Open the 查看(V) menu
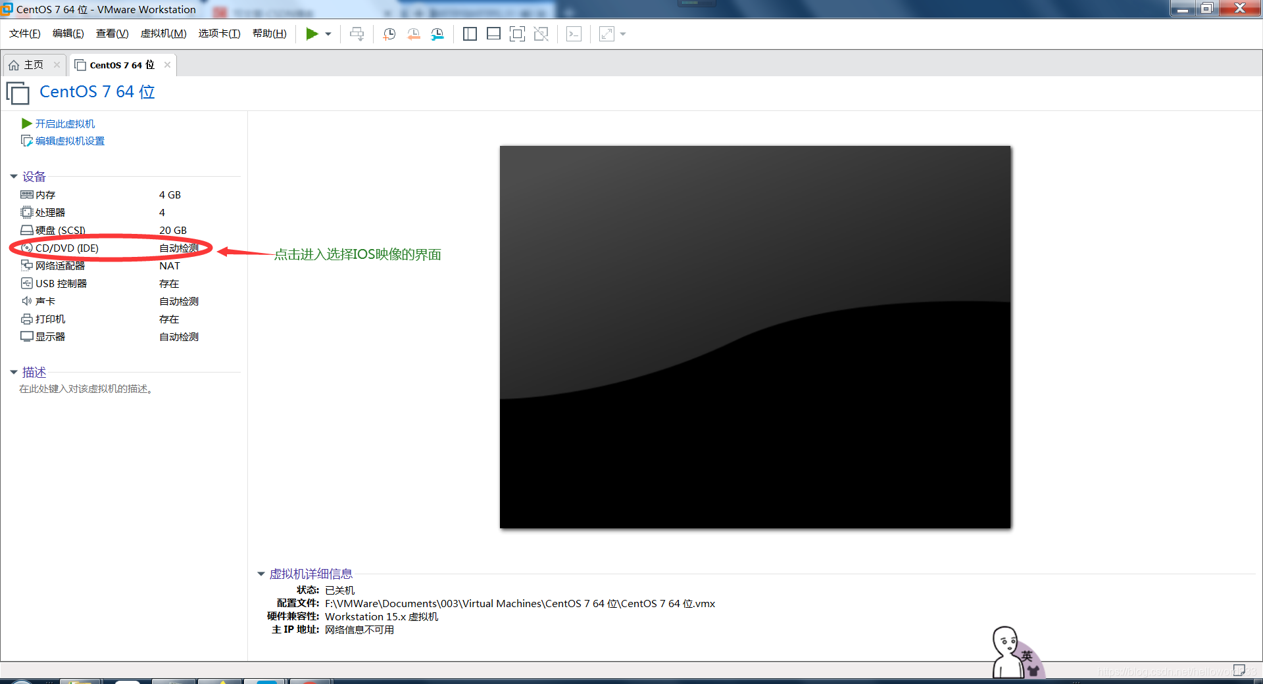This screenshot has width=1263, height=684. click(112, 34)
